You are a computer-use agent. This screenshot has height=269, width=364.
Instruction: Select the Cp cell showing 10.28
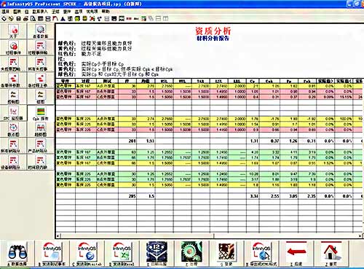point(253,174)
